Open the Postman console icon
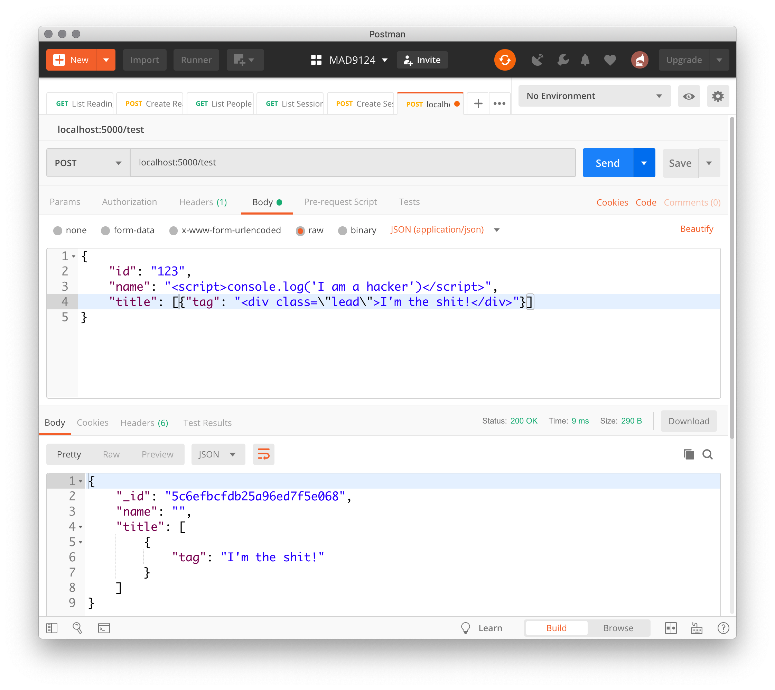The height and width of the screenshot is (690, 775). click(104, 628)
